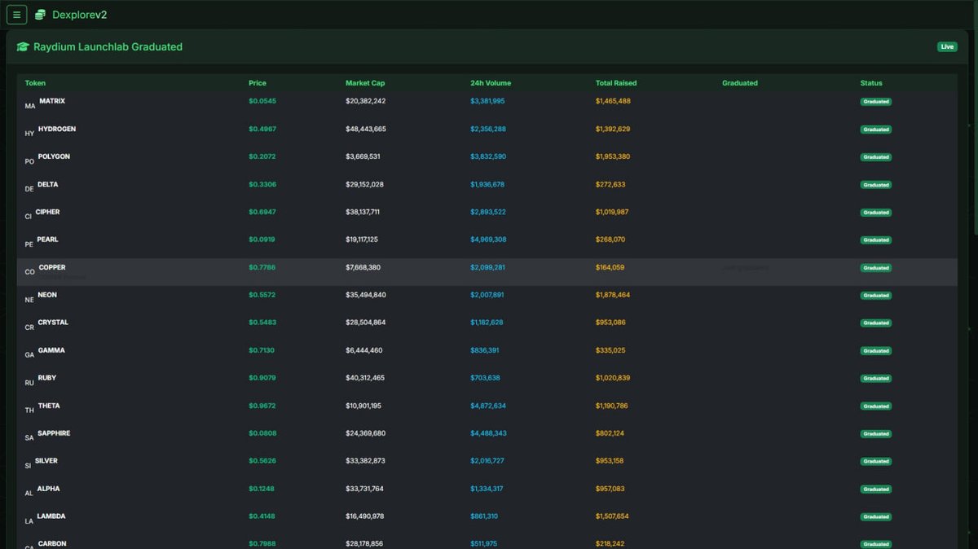Click the CI avatar for CIPHER
978x549 pixels.
[x=29, y=217]
